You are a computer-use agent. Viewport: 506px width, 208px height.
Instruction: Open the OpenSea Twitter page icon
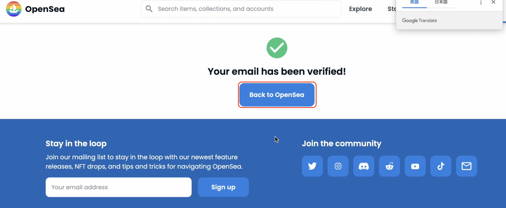312,166
